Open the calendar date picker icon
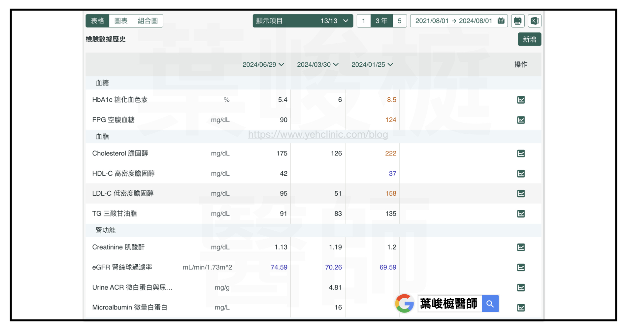 [x=501, y=21]
